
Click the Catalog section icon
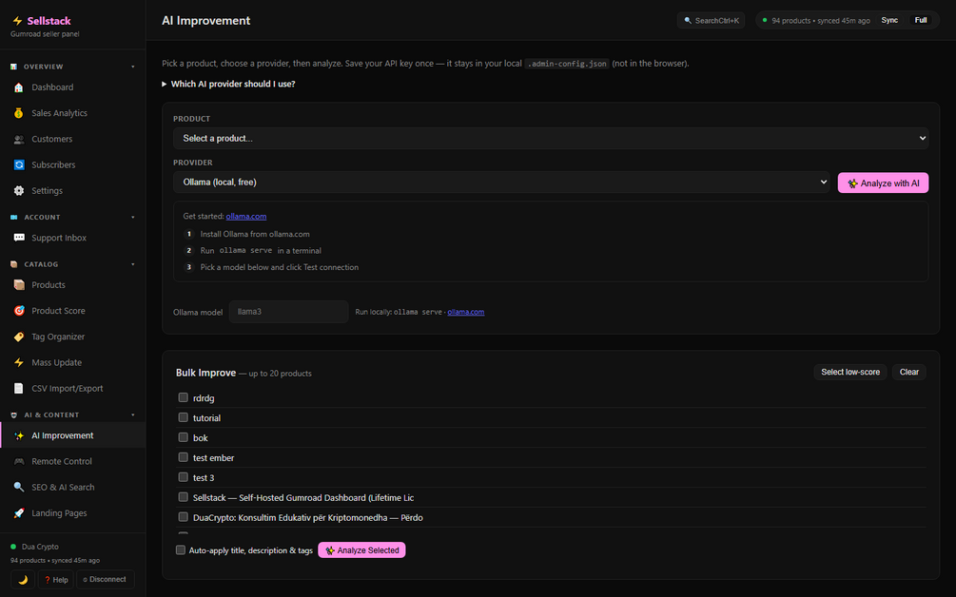coord(13,264)
